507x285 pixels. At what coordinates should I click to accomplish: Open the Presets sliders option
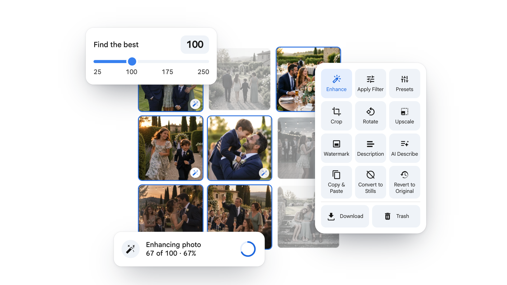click(x=404, y=83)
